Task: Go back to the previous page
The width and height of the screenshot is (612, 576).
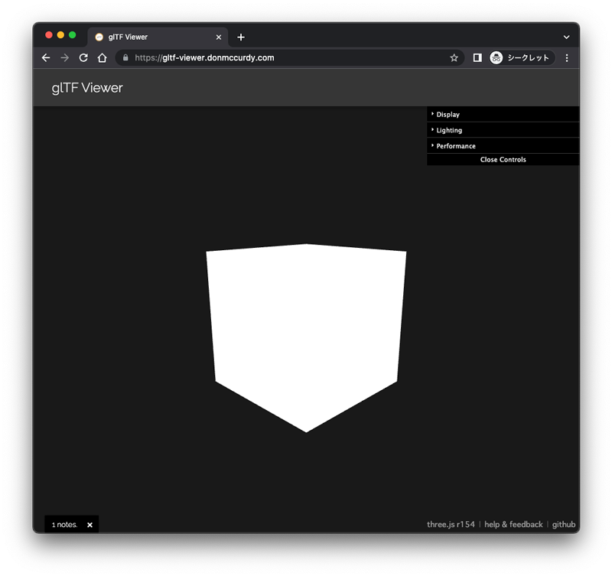Action: 46,58
